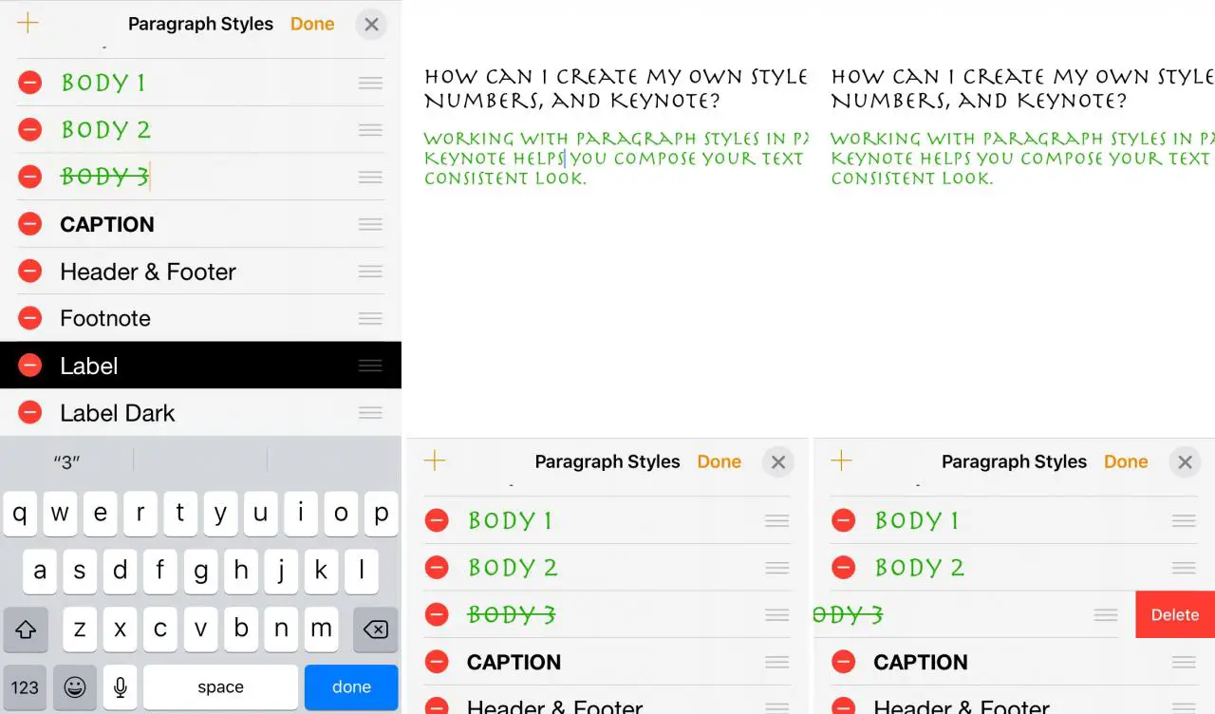Tap the reorder handle on Footnote row
Image resolution: width=1215 pixels, height=714 pixels.
370,318
